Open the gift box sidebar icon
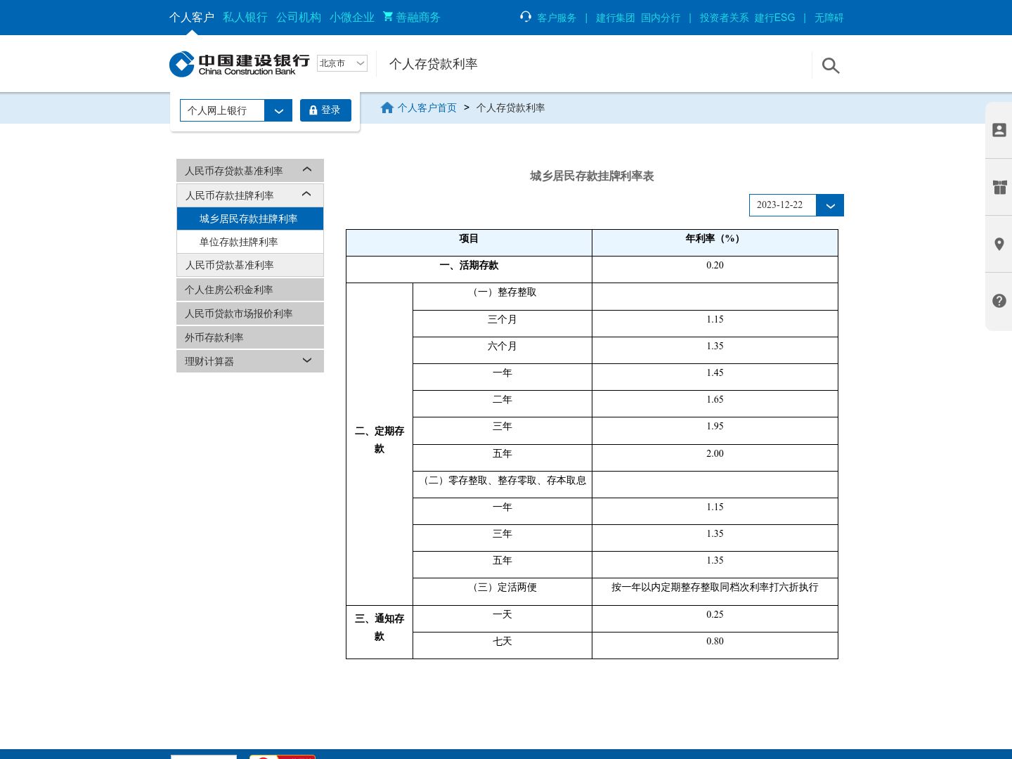 999,187
